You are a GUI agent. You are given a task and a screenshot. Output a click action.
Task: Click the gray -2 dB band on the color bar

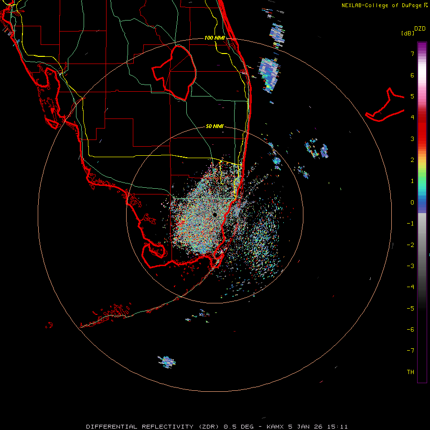pyautogui.click(x=422, y=245)
